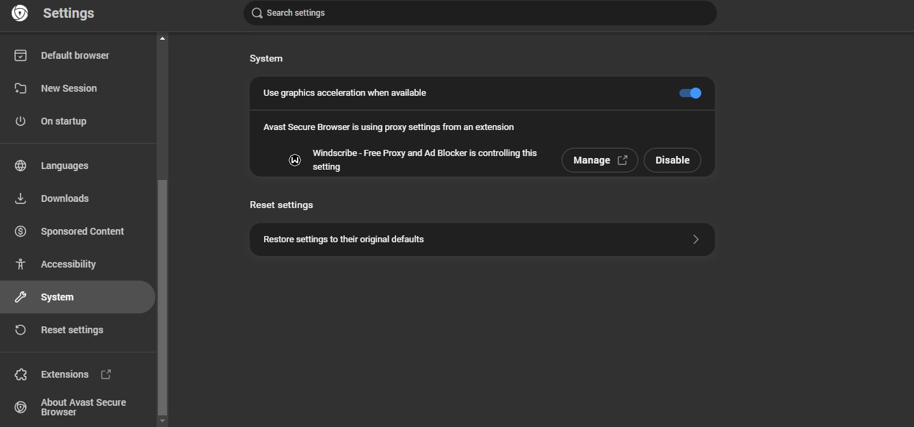
Task: Select the Default browser sidebar icon
Action: [21, 55]
